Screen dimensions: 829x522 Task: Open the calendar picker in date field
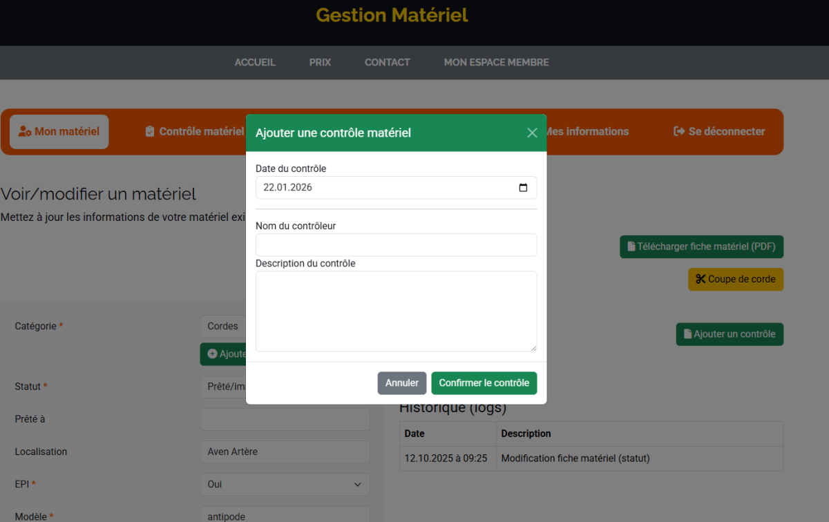523,188
